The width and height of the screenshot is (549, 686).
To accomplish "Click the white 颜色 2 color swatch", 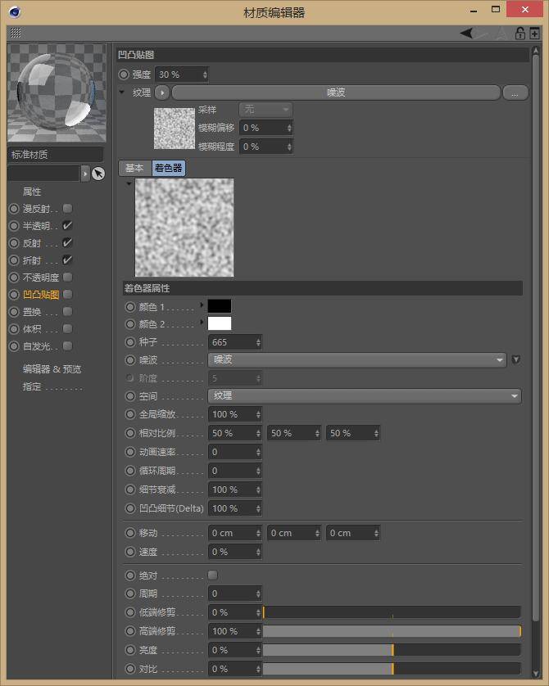I will click(x=220, y=323).
